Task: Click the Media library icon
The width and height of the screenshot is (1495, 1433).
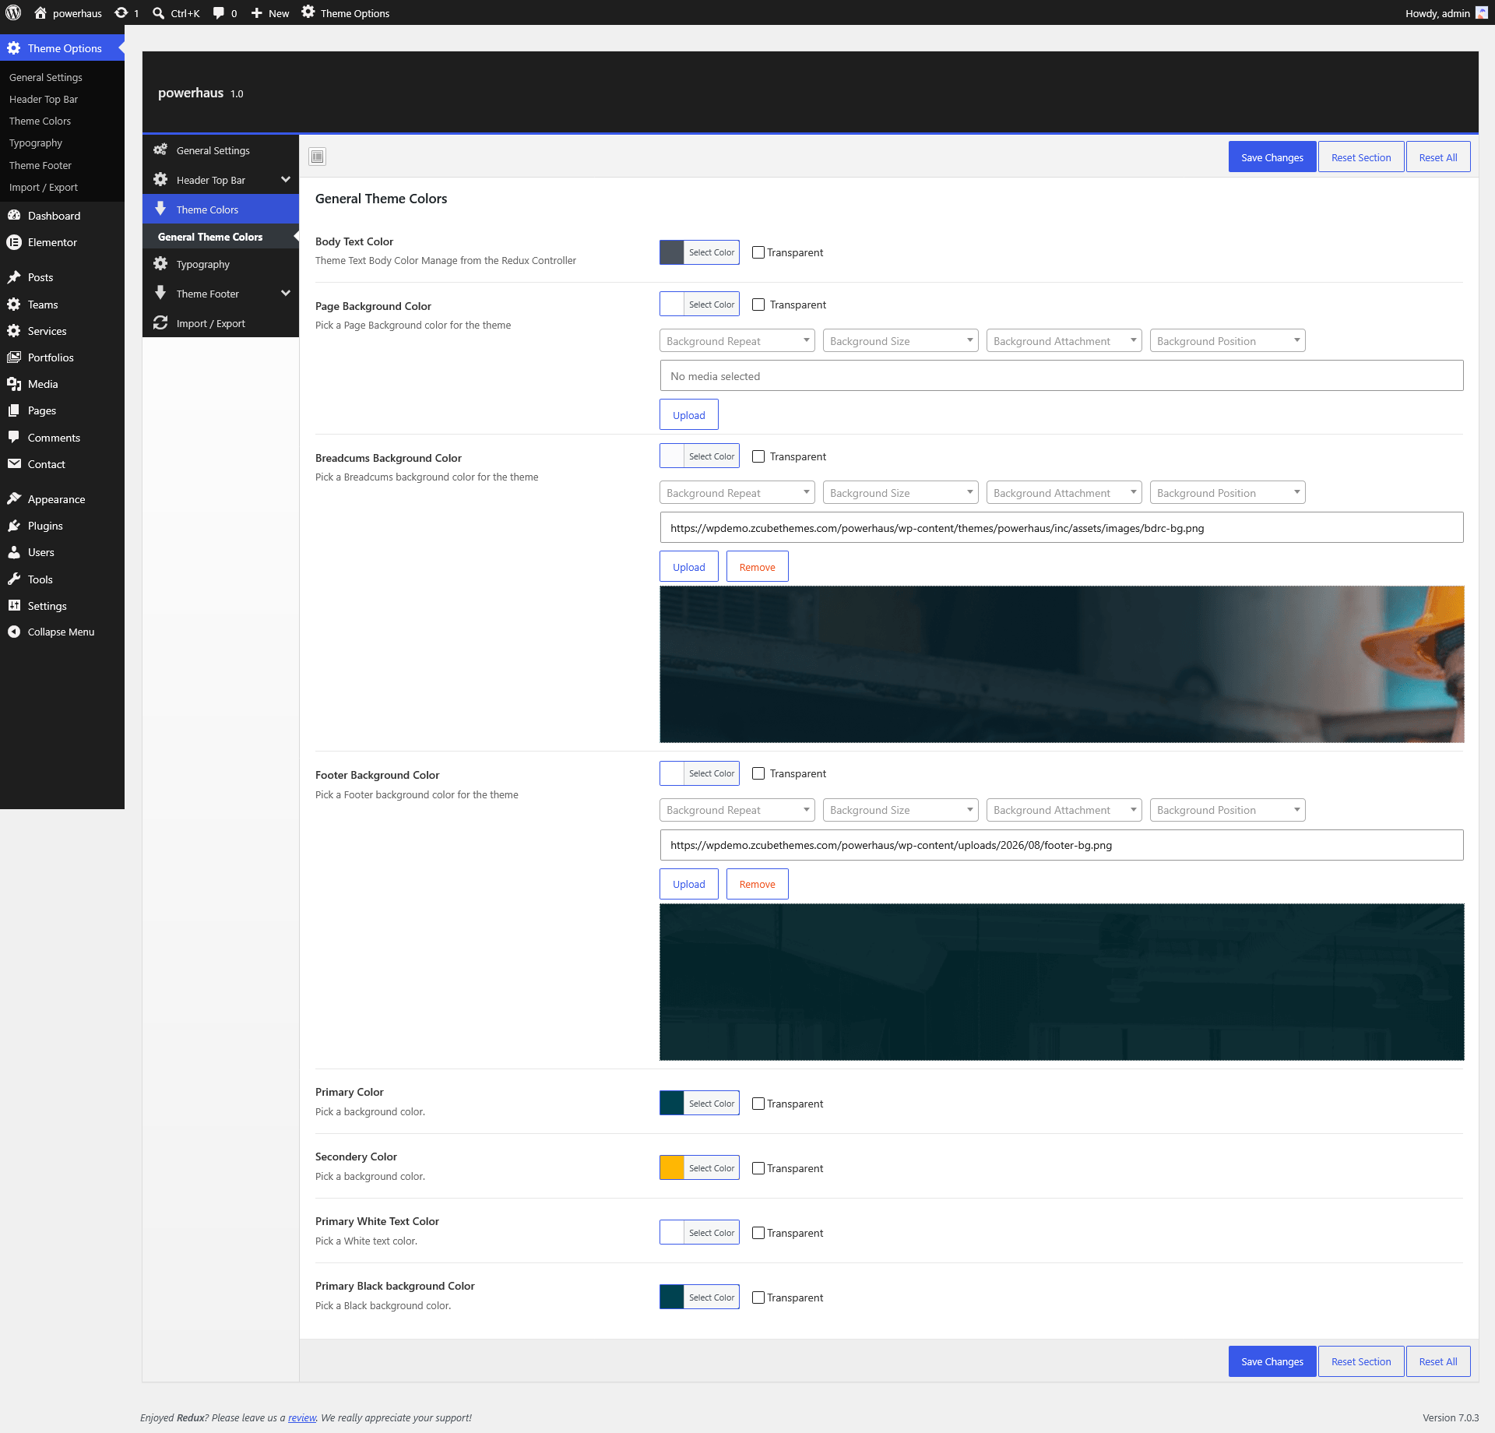Action: pyautogui.click(x=14, y=384)
